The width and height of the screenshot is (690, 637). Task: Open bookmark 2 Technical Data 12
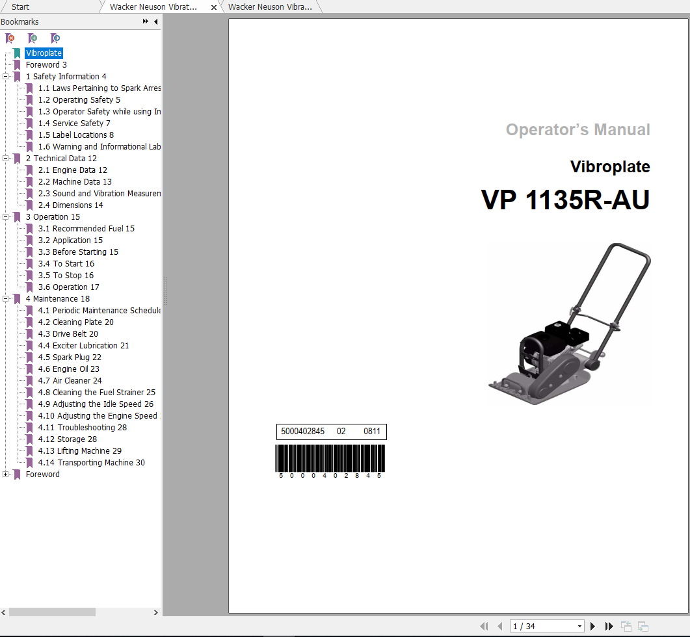[x=61, y=159]
